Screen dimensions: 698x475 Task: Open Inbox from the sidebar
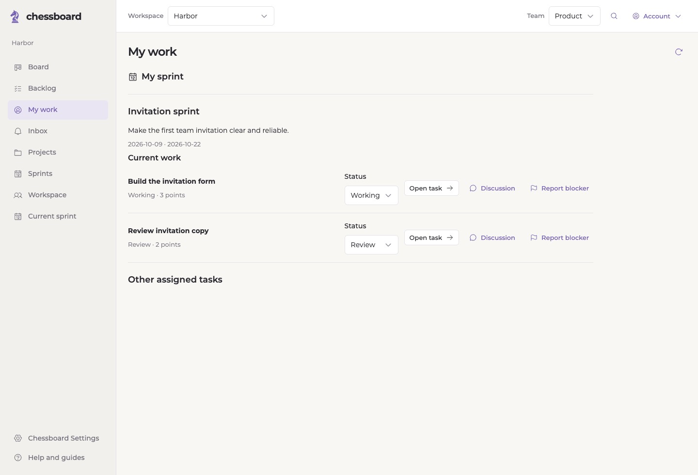pyautogui.click(x=58, y=131)
